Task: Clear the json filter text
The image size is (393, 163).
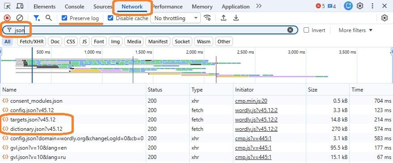Action: (290, 30)
